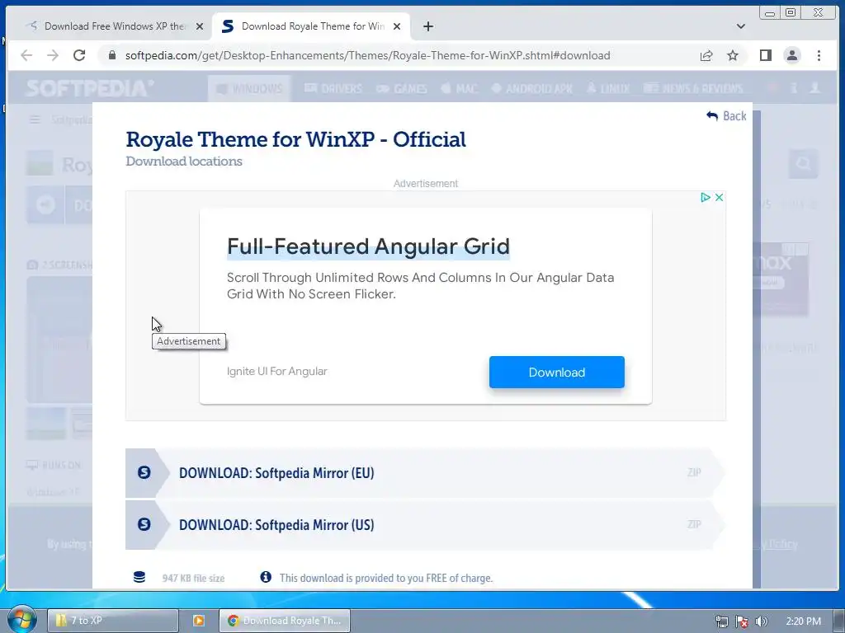View site info via padlock icon
Image resolution: width=845 pixels, height=633 pixels.
tap(112, 55)
